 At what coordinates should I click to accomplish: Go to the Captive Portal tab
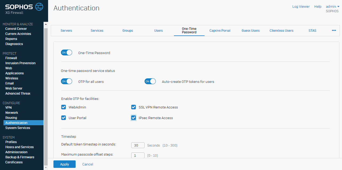click(x=220, y=31)
